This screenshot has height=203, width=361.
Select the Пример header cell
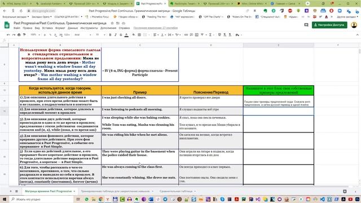[x=140, y=90]
